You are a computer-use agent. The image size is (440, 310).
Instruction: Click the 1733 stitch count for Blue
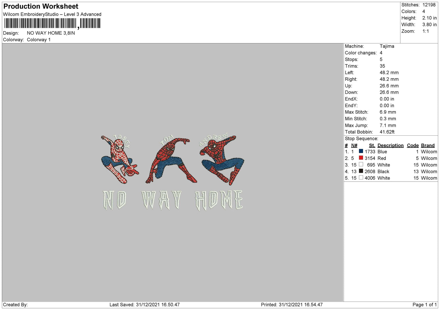click(x=370, y=152)
